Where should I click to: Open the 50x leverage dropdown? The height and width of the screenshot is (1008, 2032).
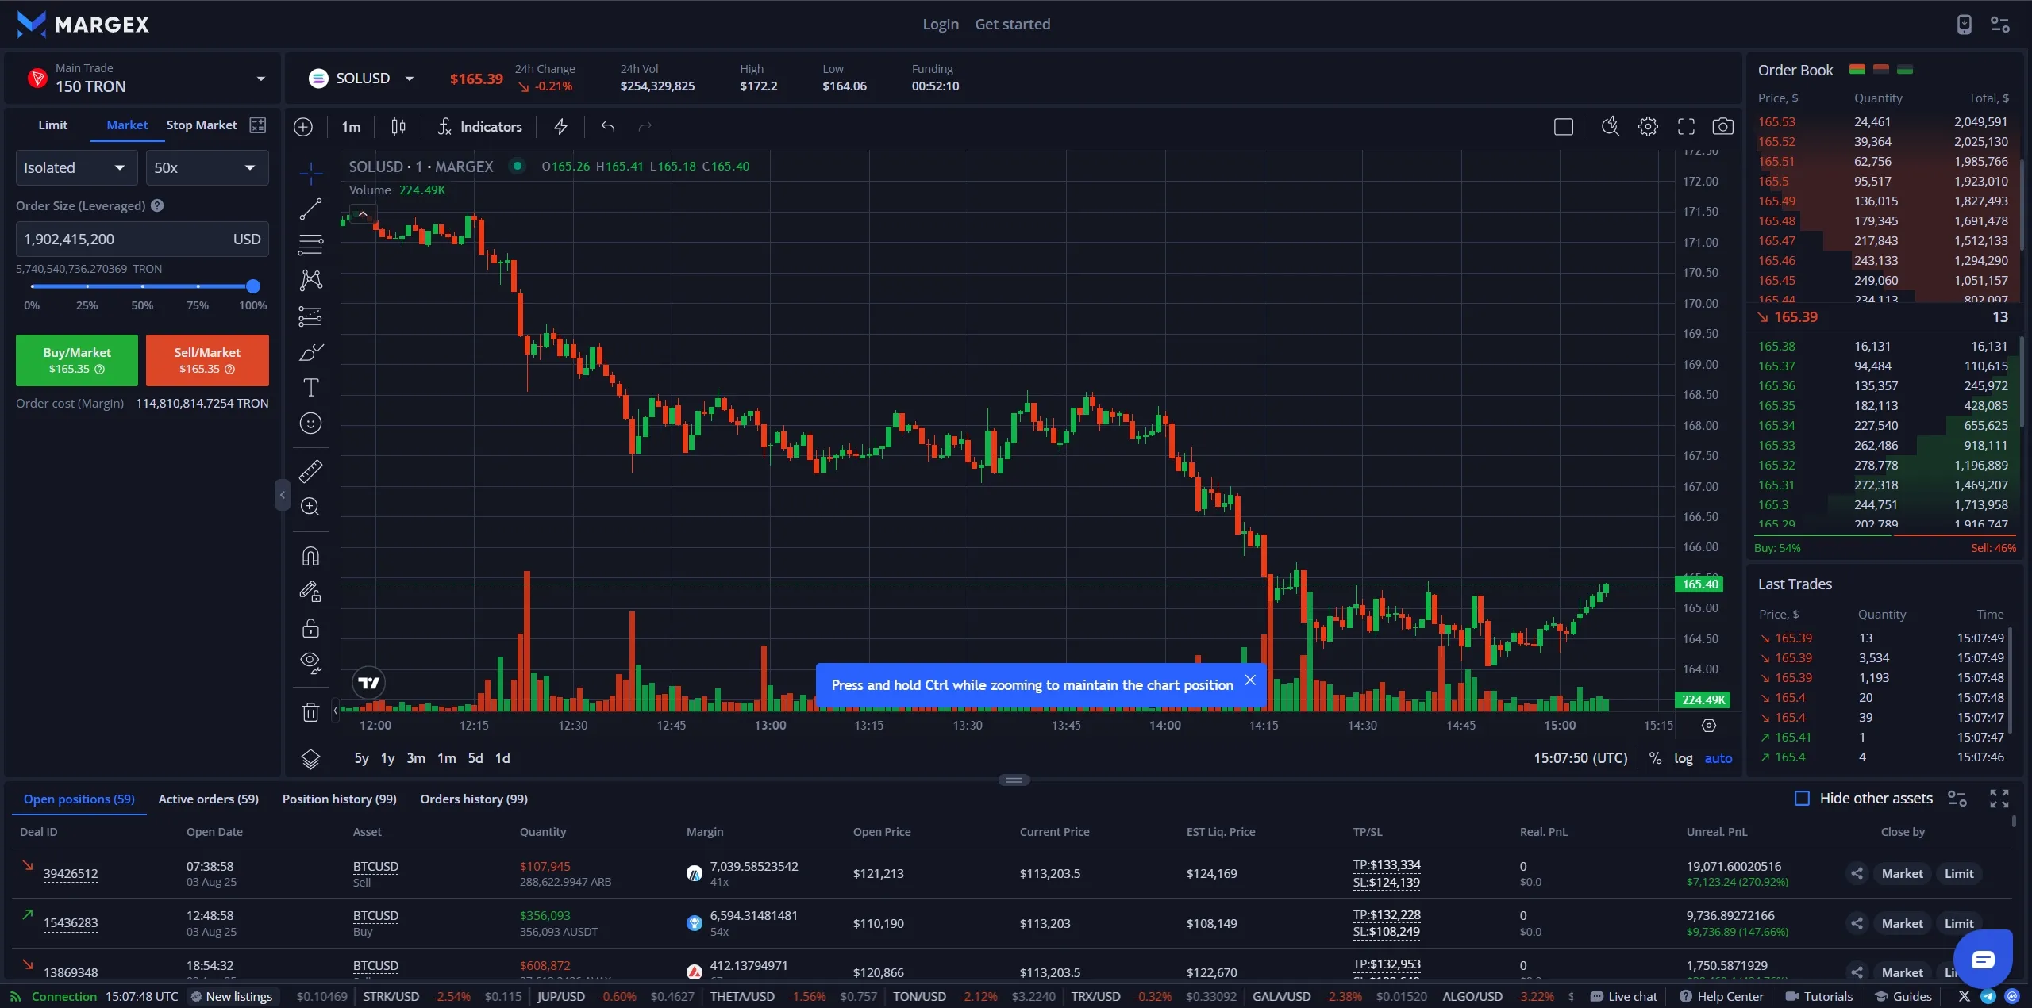(x=207, y=168)
